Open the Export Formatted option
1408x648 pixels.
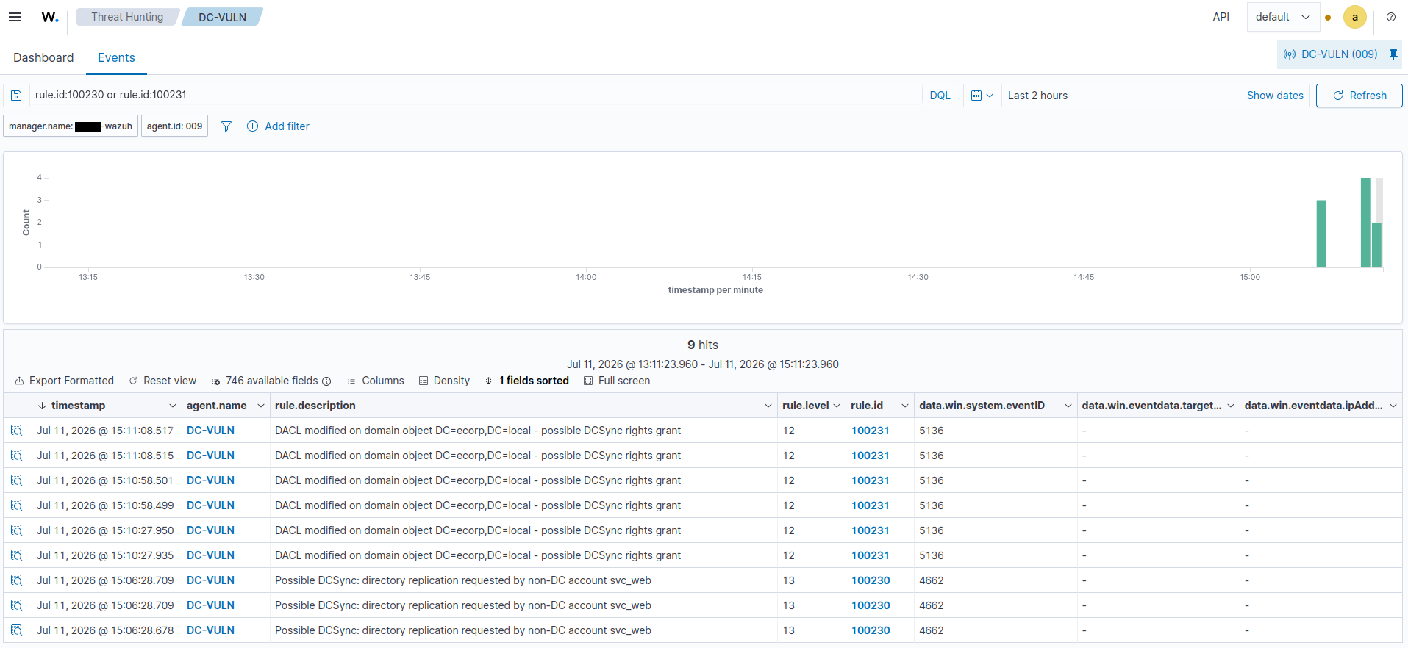tap(65, 381)
